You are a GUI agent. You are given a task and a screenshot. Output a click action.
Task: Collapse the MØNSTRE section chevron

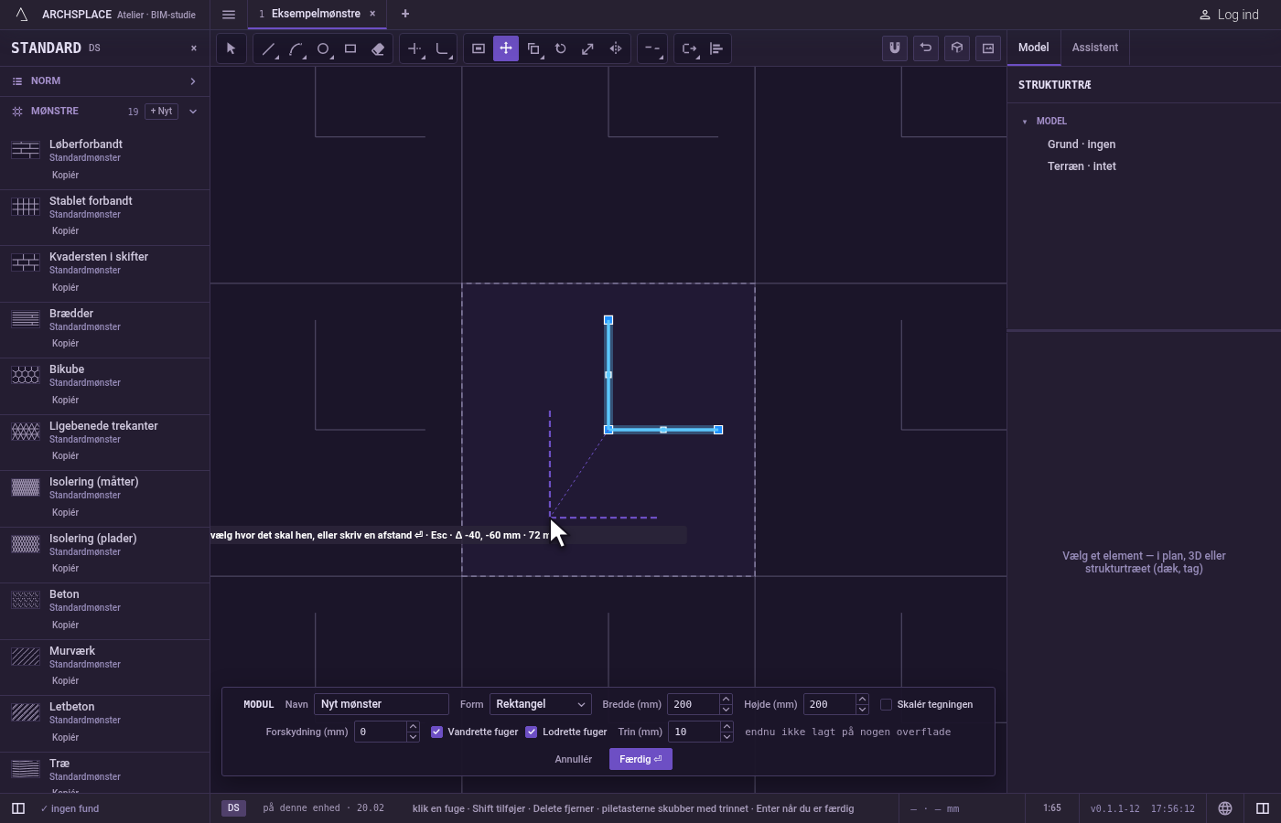pyautogui.click(x=193, y=112)
